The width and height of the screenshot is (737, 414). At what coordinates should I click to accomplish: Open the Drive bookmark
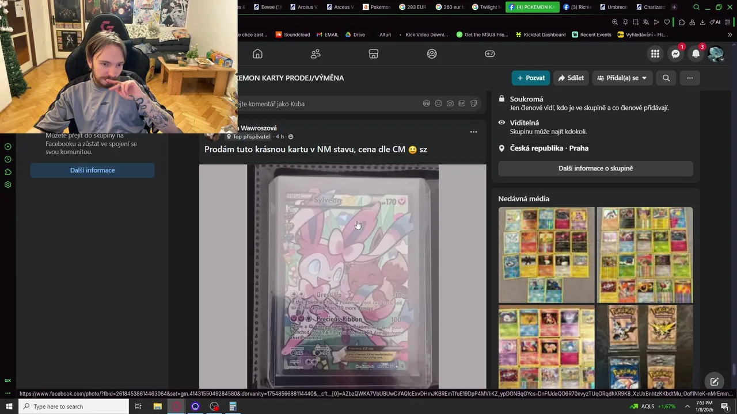(x=355, y=34)
